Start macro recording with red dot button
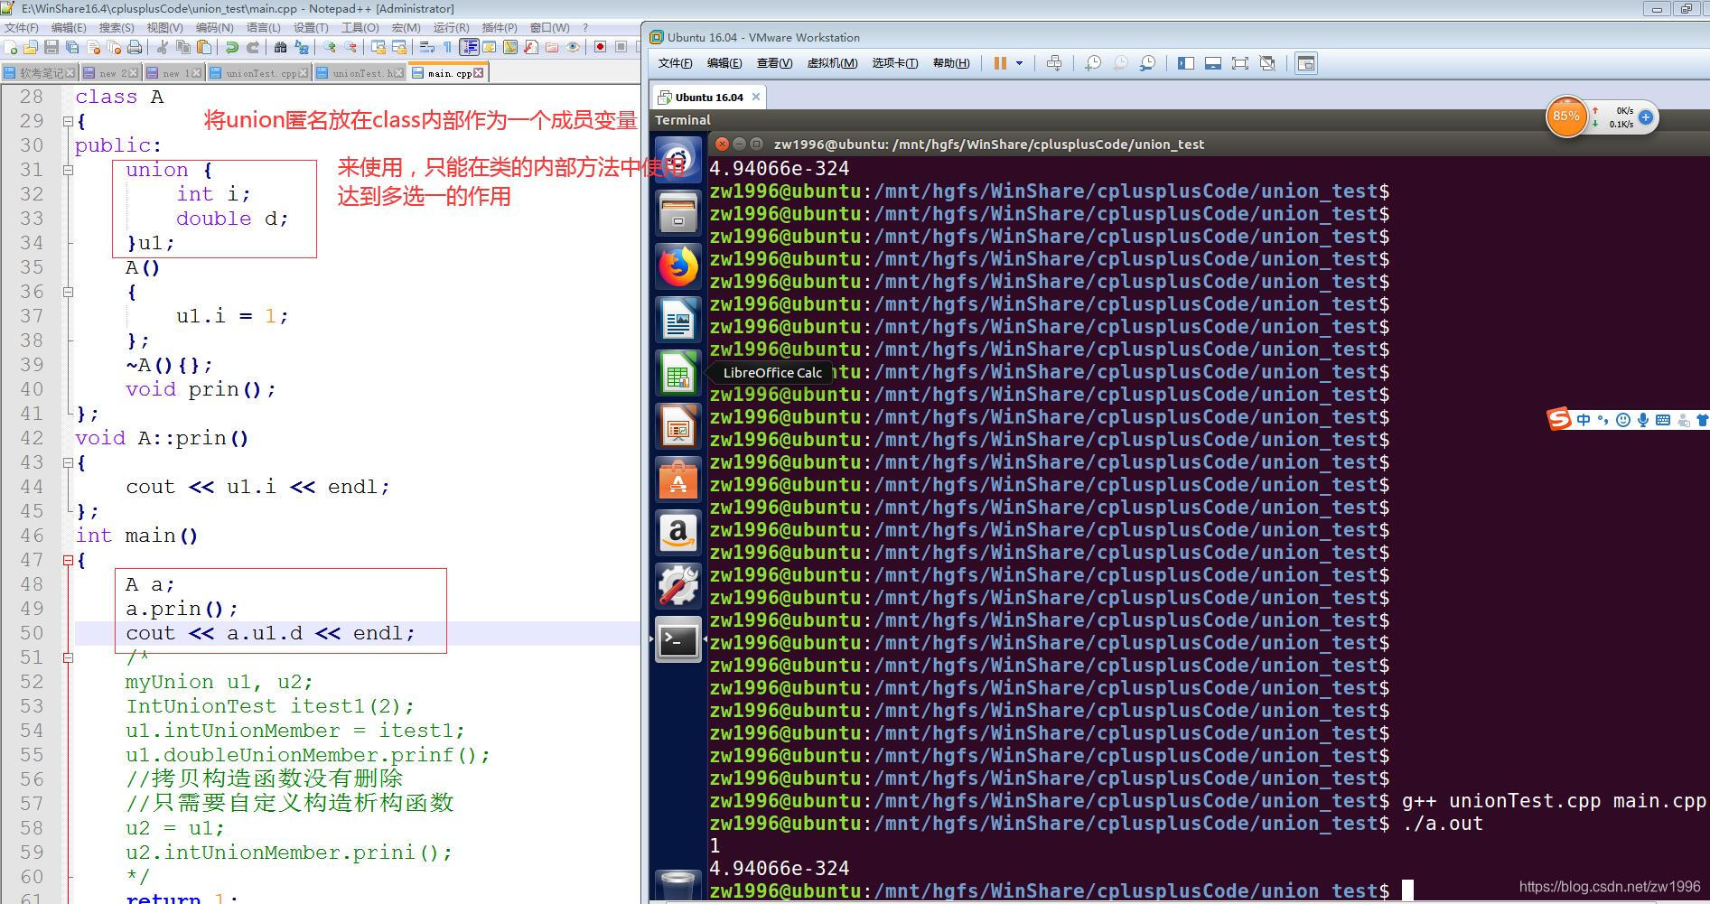 coord(600,47)
